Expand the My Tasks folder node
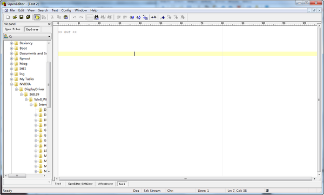Screen dimensions: 324x195 11,79
